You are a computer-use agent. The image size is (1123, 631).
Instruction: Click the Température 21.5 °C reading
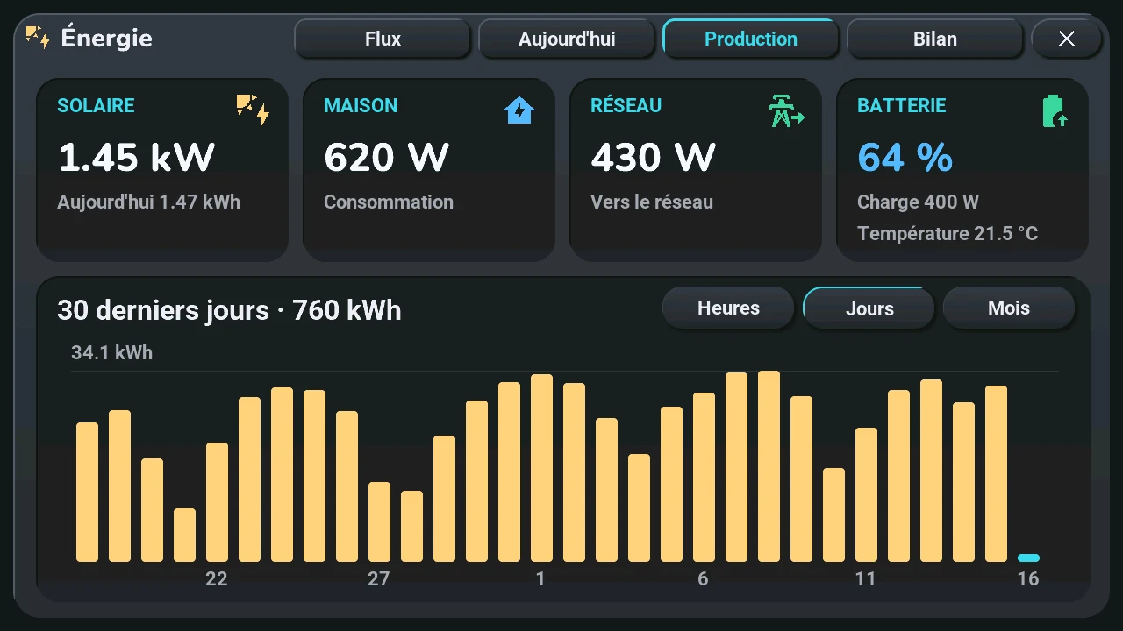pyautogui.click(x=948, y=234)
